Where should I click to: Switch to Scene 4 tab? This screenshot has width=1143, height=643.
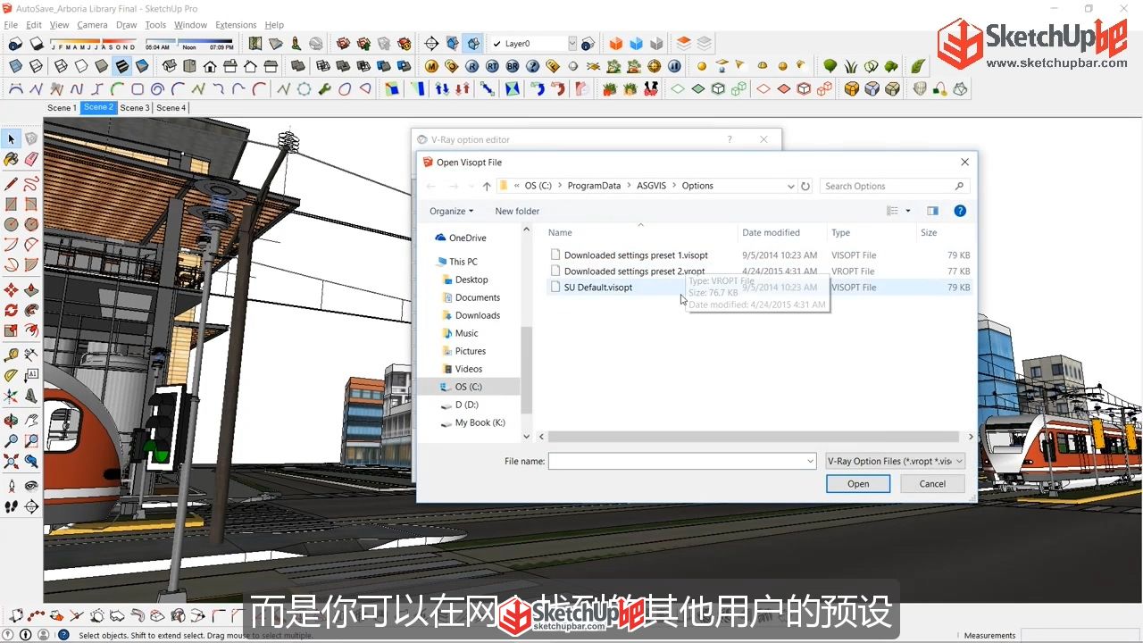click(x=171, y=107)
